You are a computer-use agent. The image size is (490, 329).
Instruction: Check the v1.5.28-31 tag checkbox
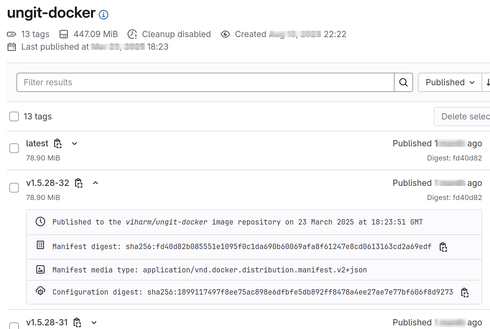pyautogui.click(x=14, y=325)
